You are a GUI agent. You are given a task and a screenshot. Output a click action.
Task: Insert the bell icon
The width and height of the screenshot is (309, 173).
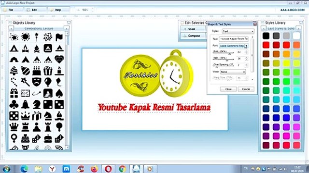point(25,105)
